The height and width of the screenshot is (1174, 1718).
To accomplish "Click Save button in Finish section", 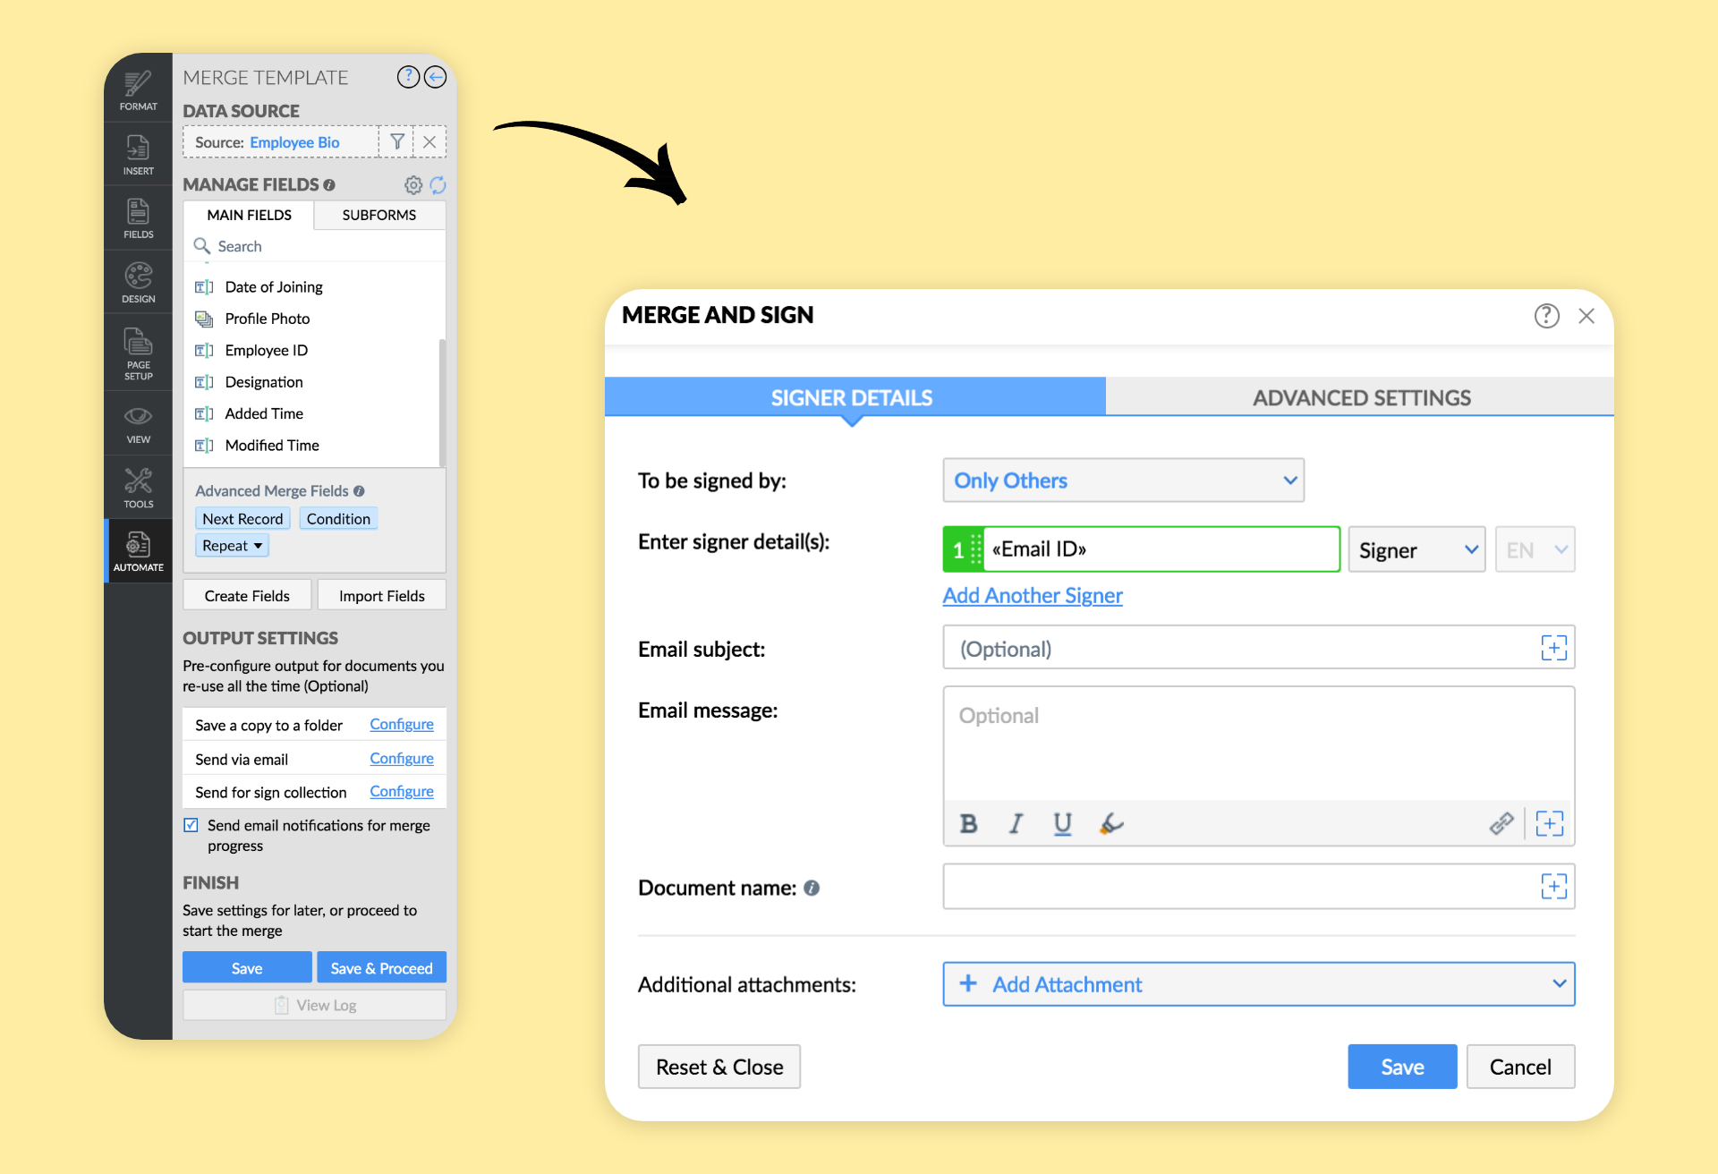I will click(247, 968).
